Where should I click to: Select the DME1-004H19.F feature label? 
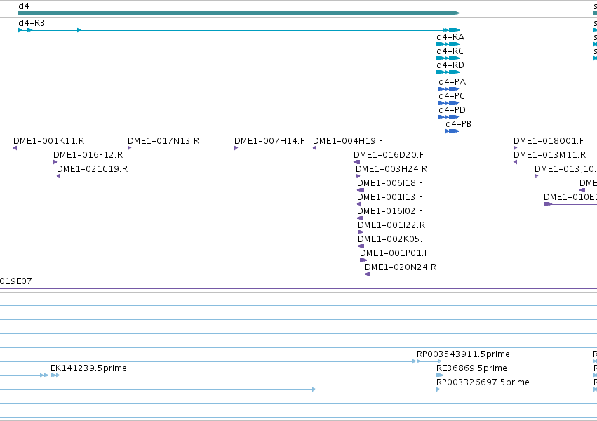pyautogui.click(x=348, y=141)
